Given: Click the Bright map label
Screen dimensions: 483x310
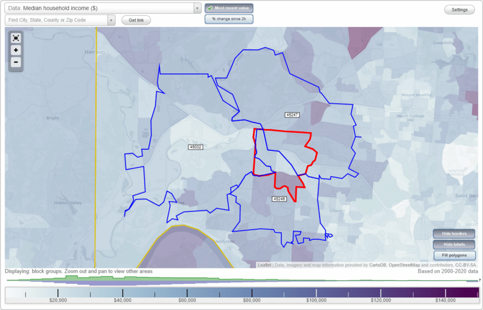Looking at the screenshot, I should coord(53,118).
